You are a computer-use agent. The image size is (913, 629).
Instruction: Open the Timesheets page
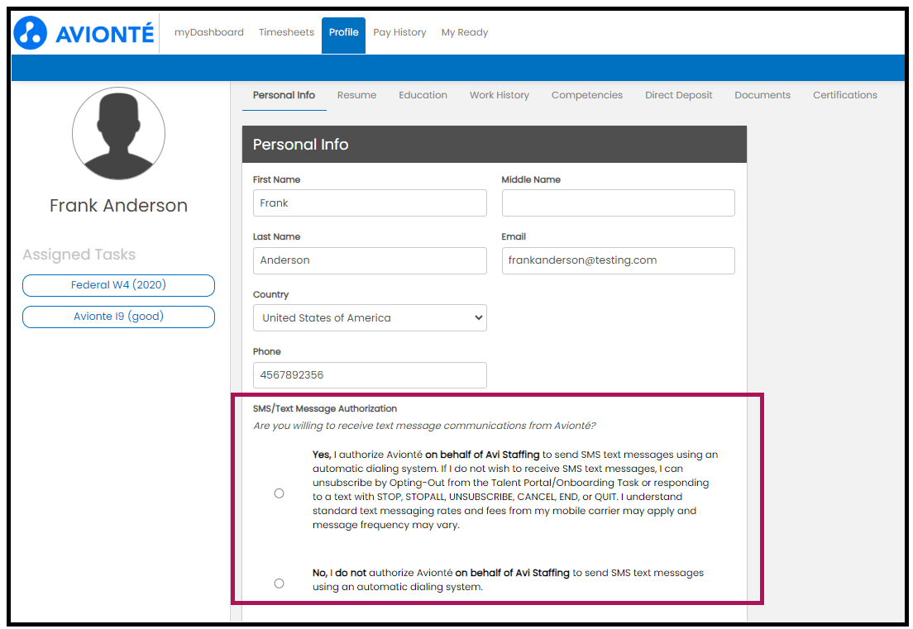(x=286, y=32)
